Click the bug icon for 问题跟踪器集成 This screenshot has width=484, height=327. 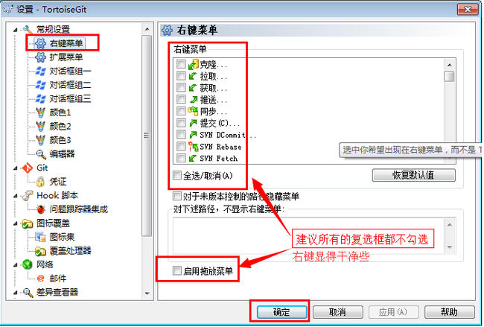[x=40, y=209]
